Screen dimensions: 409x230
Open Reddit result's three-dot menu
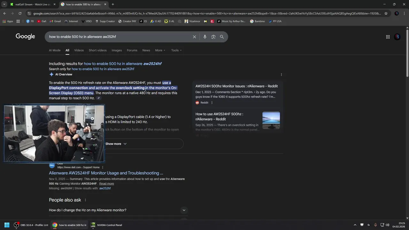212,103
